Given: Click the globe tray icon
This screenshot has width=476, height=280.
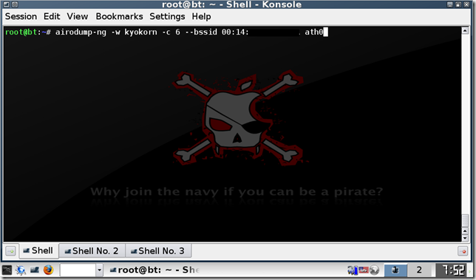Looking at the screenshot, I should click(374, 270).
